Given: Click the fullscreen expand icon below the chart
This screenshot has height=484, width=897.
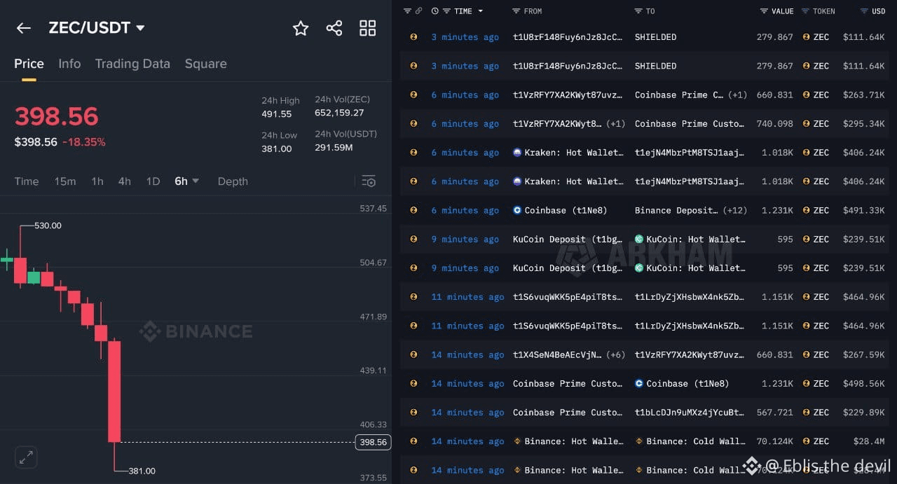Looking at the screenshot, I should tap(26, 457).
